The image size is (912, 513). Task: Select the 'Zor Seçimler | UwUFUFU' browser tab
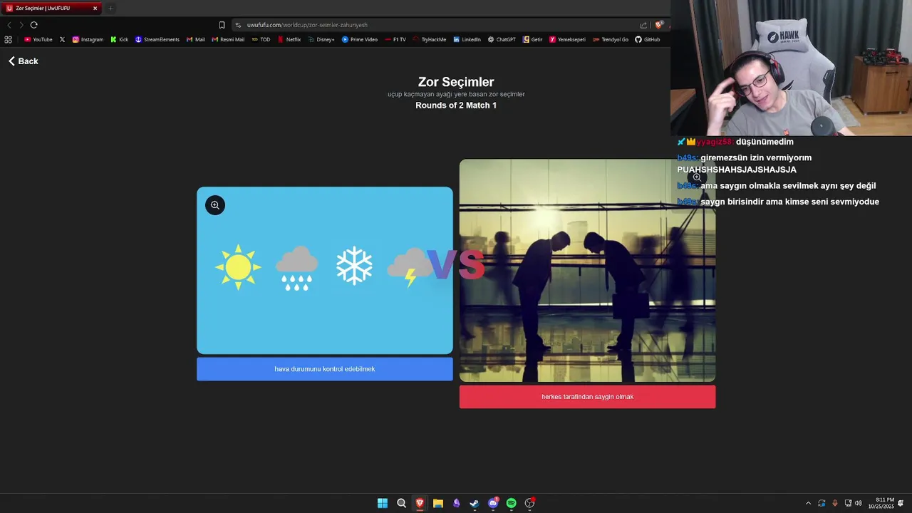coord(51,9)
